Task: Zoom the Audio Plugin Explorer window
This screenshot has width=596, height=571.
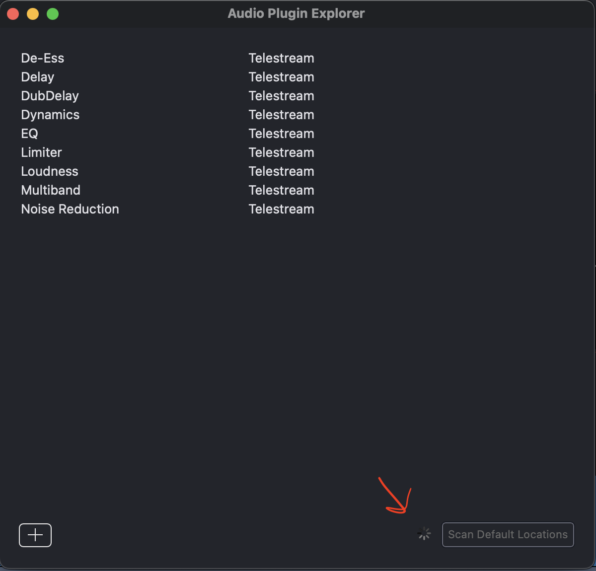Action: (53, 14)
